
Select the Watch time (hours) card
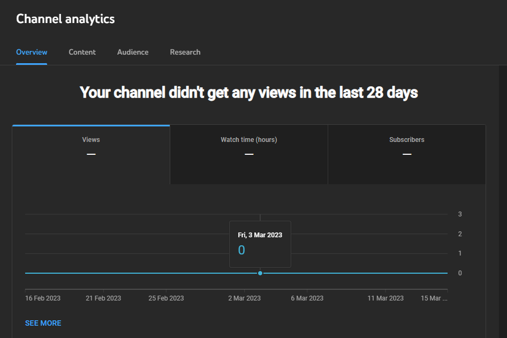click(249, 155)
